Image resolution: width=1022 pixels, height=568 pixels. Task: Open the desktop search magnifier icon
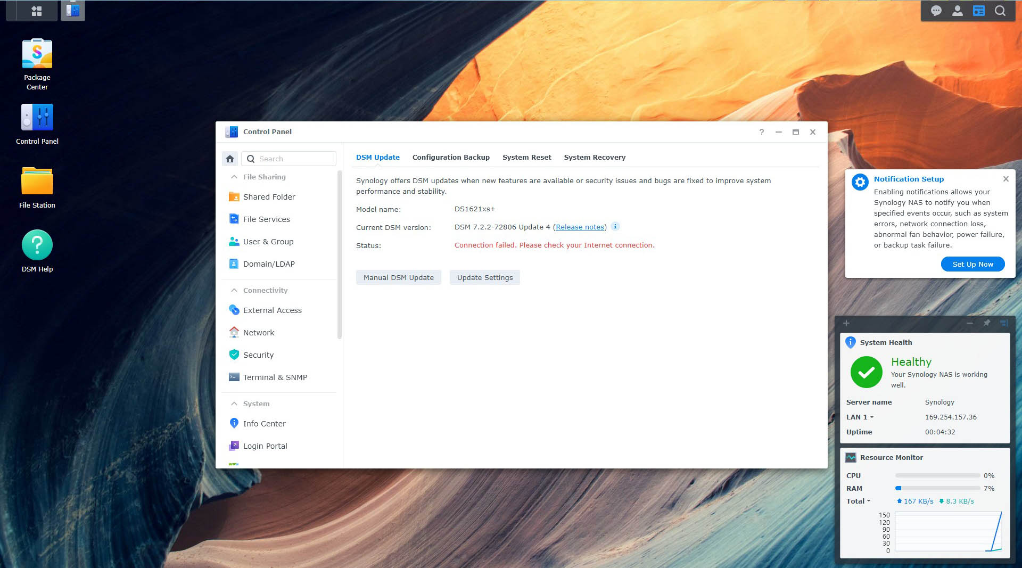(x=1000, y=11)
